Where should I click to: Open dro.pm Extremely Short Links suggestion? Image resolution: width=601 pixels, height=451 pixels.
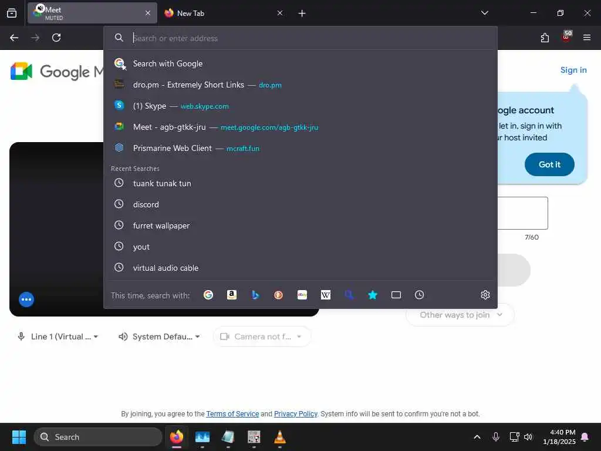click(300, 85)
